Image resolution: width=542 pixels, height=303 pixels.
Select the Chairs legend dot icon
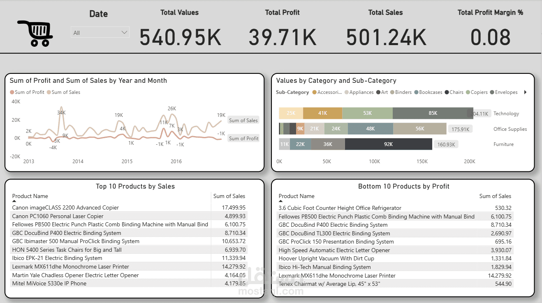point(446,92)
